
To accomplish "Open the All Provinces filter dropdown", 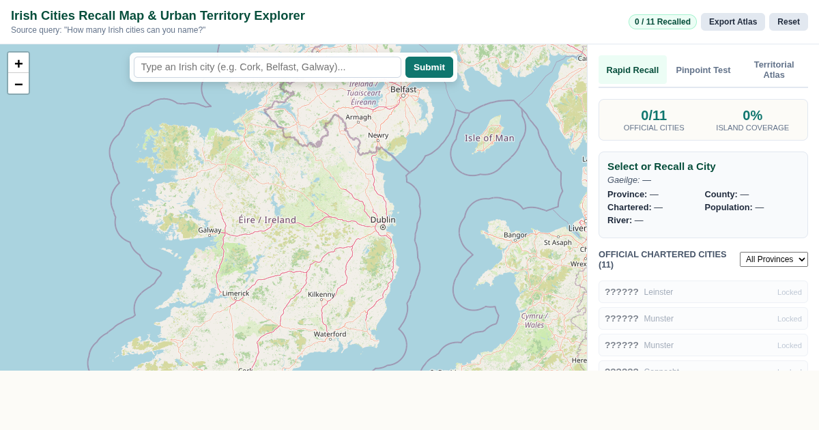I will pos(774,259).
